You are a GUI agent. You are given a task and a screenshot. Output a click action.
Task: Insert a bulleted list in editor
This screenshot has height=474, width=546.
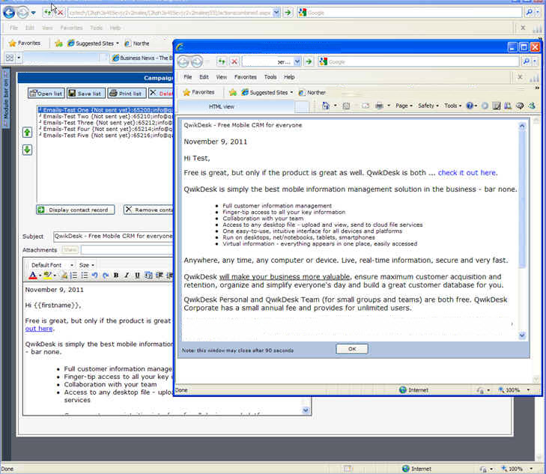(x=85, y=276)
